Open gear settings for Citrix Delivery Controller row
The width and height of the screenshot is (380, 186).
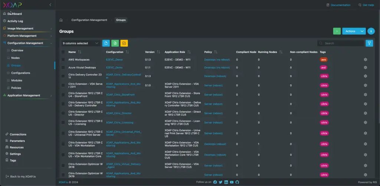click(x=366, y=76)
